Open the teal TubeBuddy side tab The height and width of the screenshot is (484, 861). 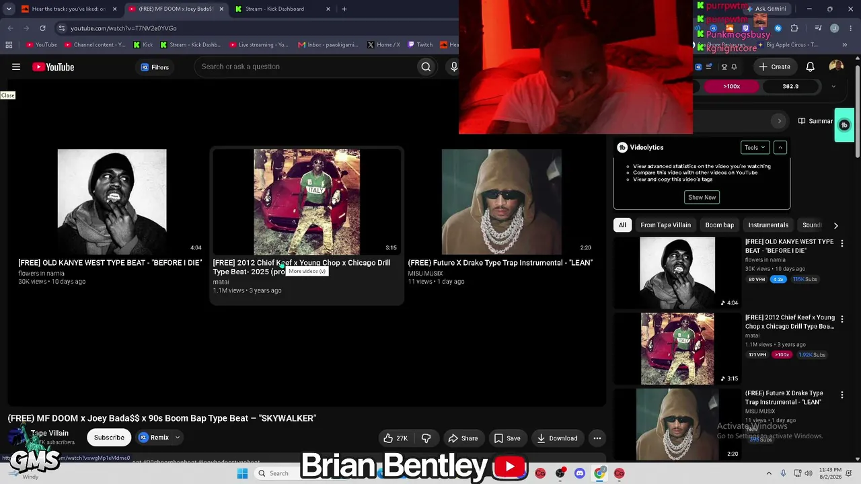click(x=844, y=125)
